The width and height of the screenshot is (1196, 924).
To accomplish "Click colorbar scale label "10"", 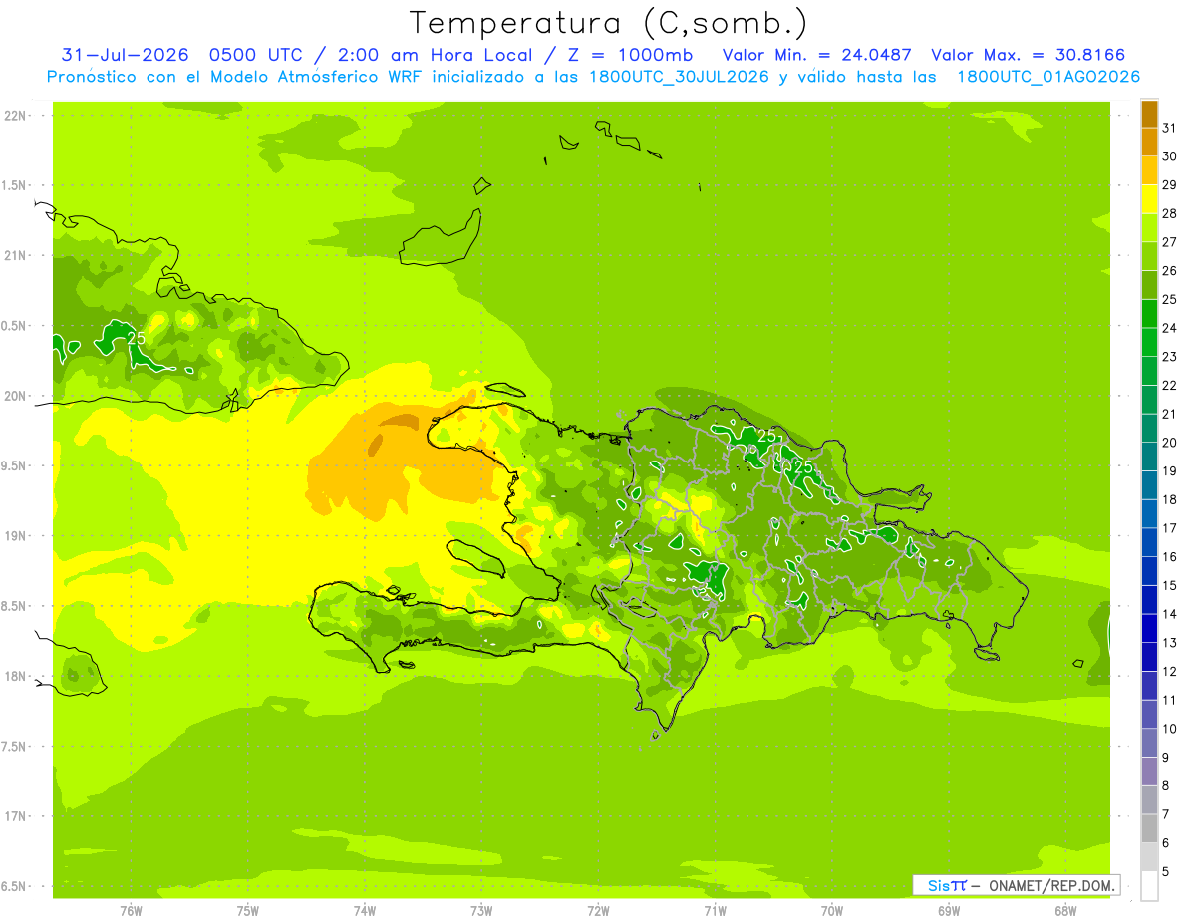I will [1169, 729].
